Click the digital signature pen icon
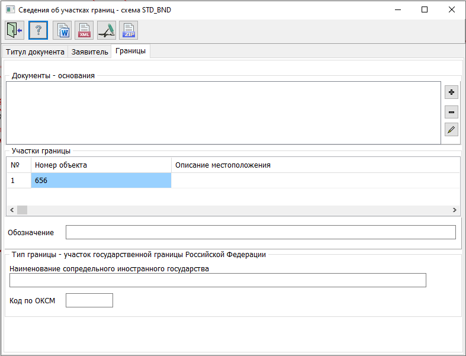 pyautogui.click(x=107, y=30)
